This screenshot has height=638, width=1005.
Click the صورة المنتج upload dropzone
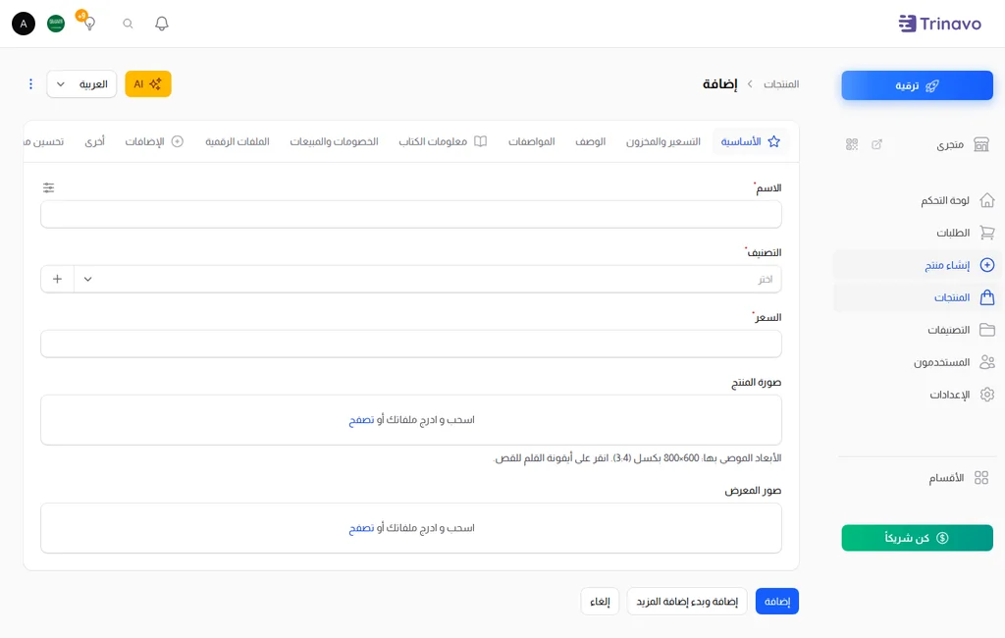pos(411,420)
